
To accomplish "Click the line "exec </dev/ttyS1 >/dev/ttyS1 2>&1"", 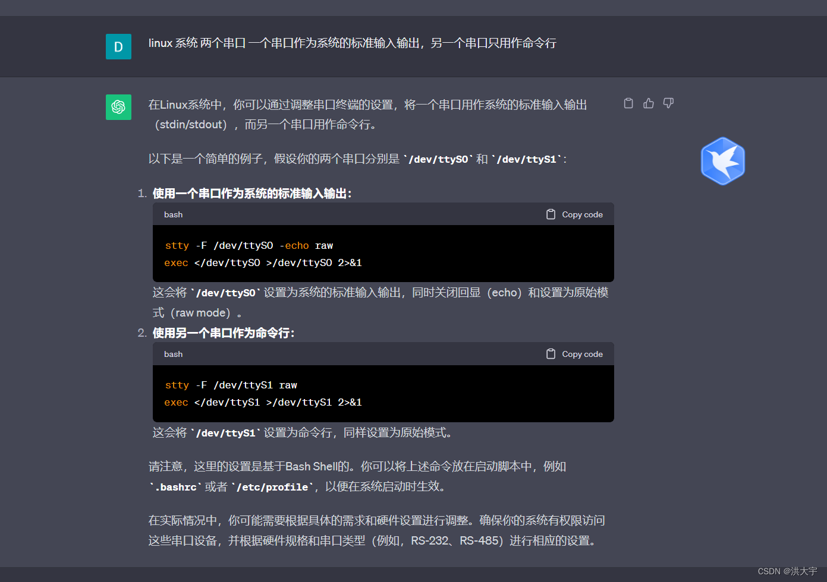I will 263,403.
